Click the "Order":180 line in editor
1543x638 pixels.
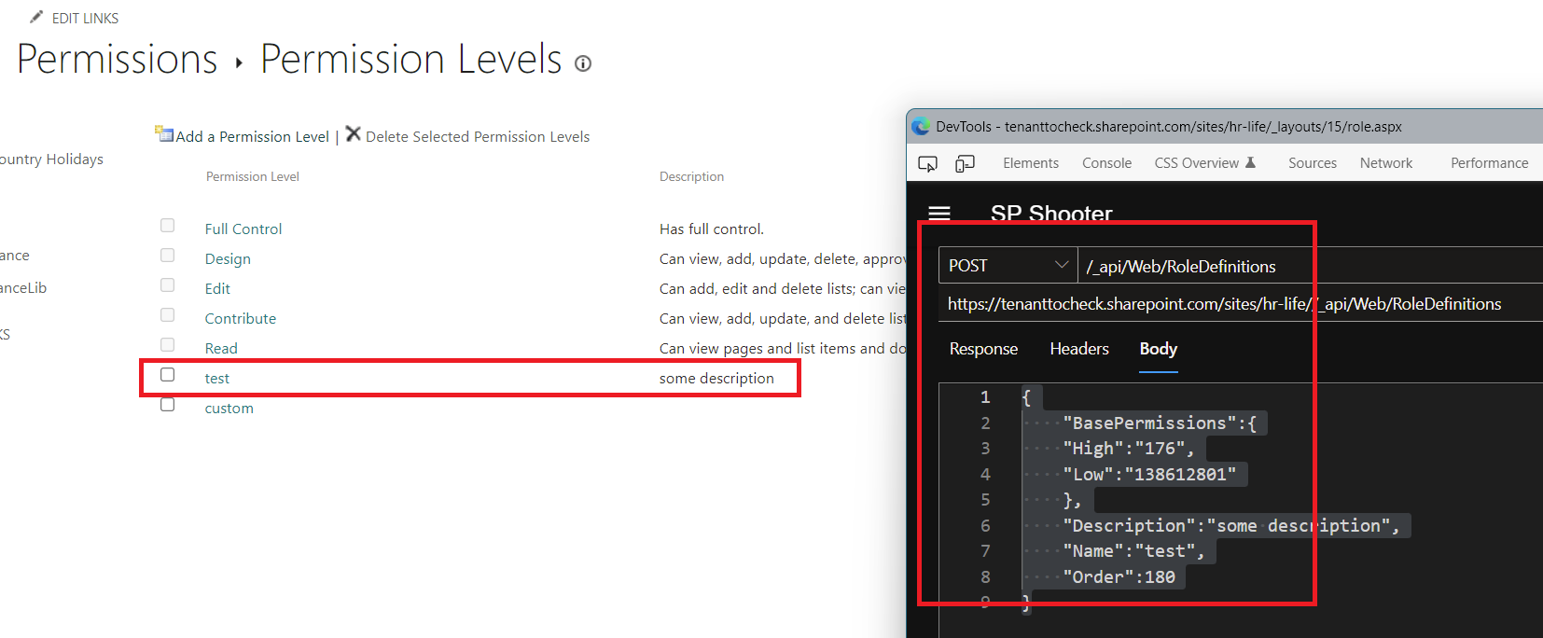1119,576
